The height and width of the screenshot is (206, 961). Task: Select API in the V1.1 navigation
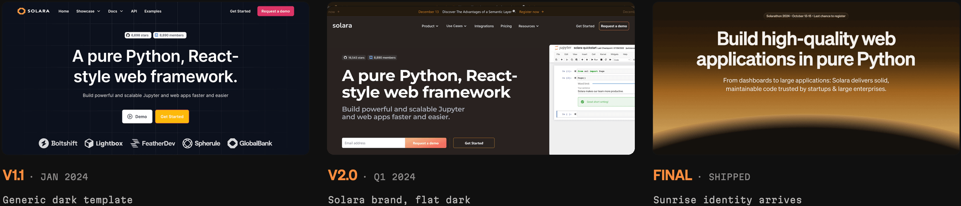pos(134,11)
